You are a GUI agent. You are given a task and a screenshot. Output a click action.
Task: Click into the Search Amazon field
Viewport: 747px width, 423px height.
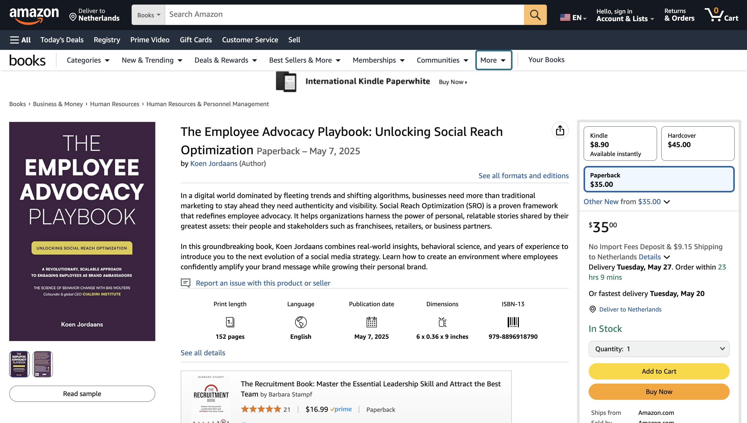344,15
